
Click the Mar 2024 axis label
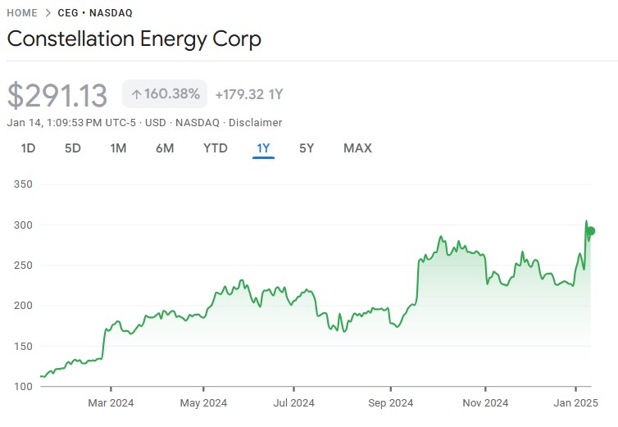click(111, 402)
